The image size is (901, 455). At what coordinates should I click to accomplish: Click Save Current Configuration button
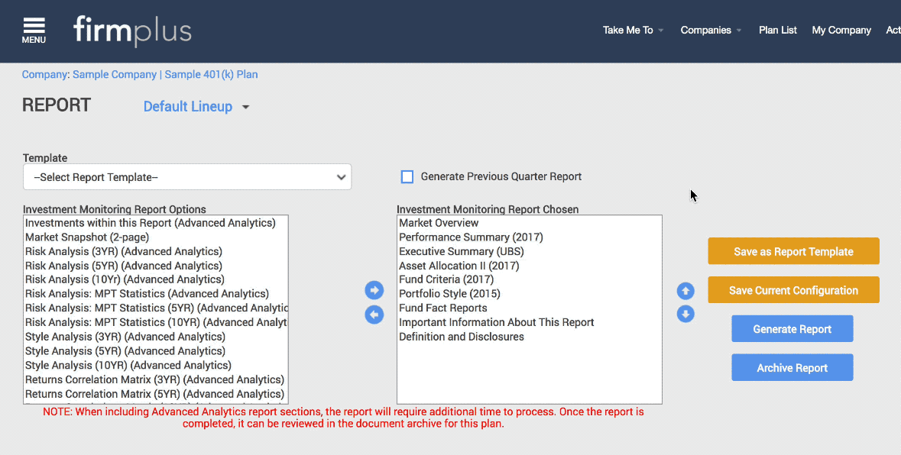point(793,290)
